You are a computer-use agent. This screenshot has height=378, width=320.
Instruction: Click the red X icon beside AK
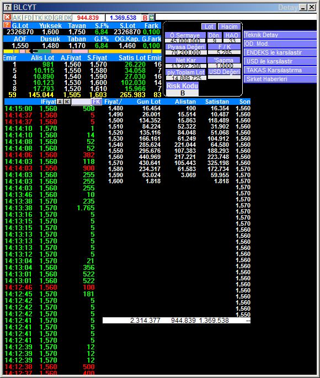[x=8, y=17]
